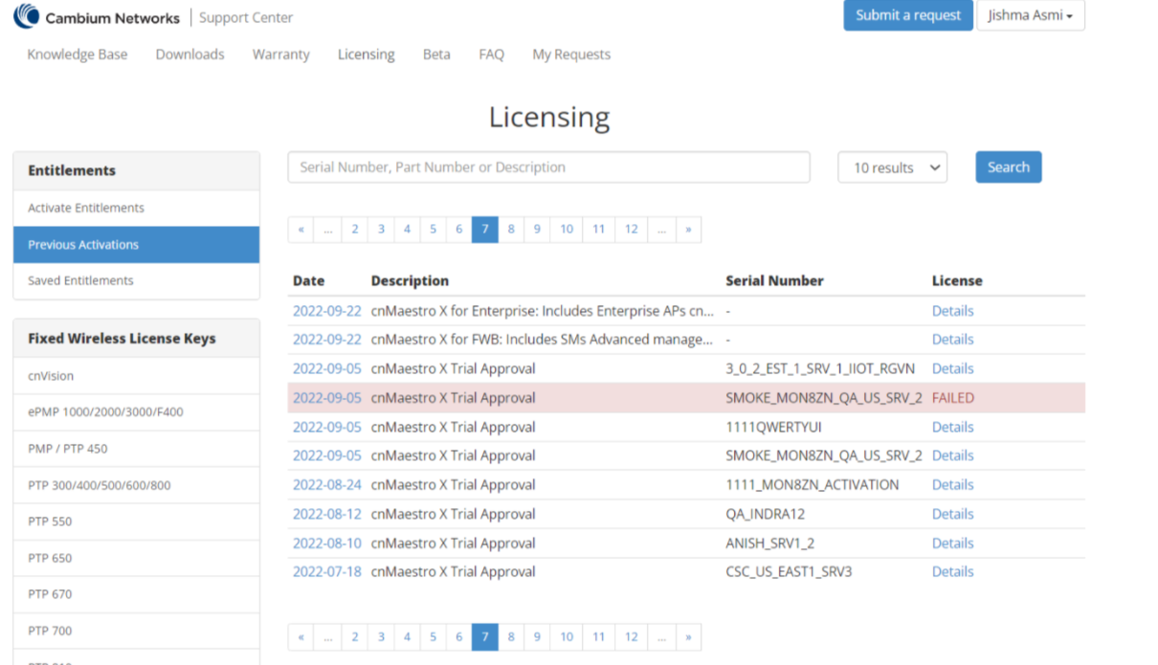
Task: Go to My Requests
Action: pyautogui.click(x=570, y=55)
